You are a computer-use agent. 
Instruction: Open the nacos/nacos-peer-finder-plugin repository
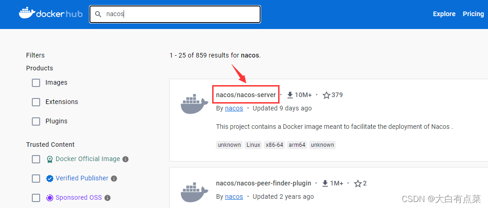tap(264, 183)
